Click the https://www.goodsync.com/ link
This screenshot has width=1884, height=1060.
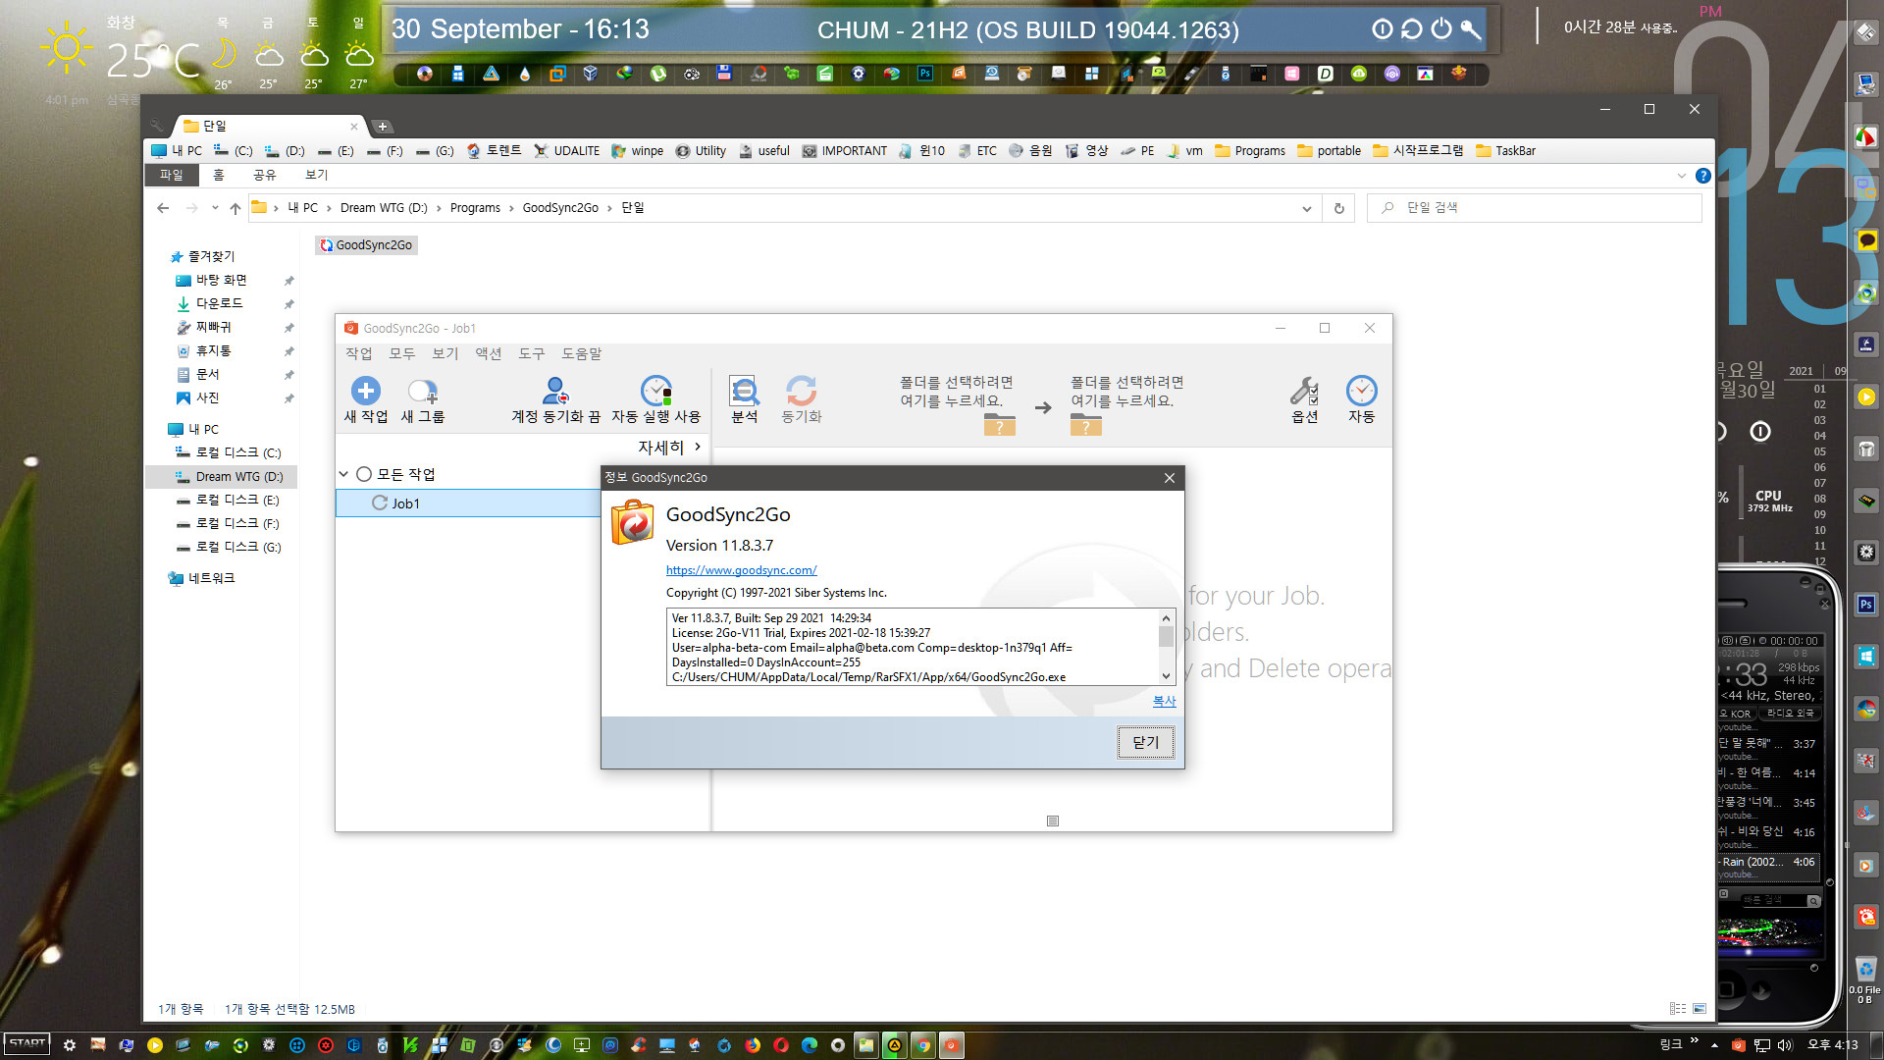pyautogui.click(x=742, y=569)
